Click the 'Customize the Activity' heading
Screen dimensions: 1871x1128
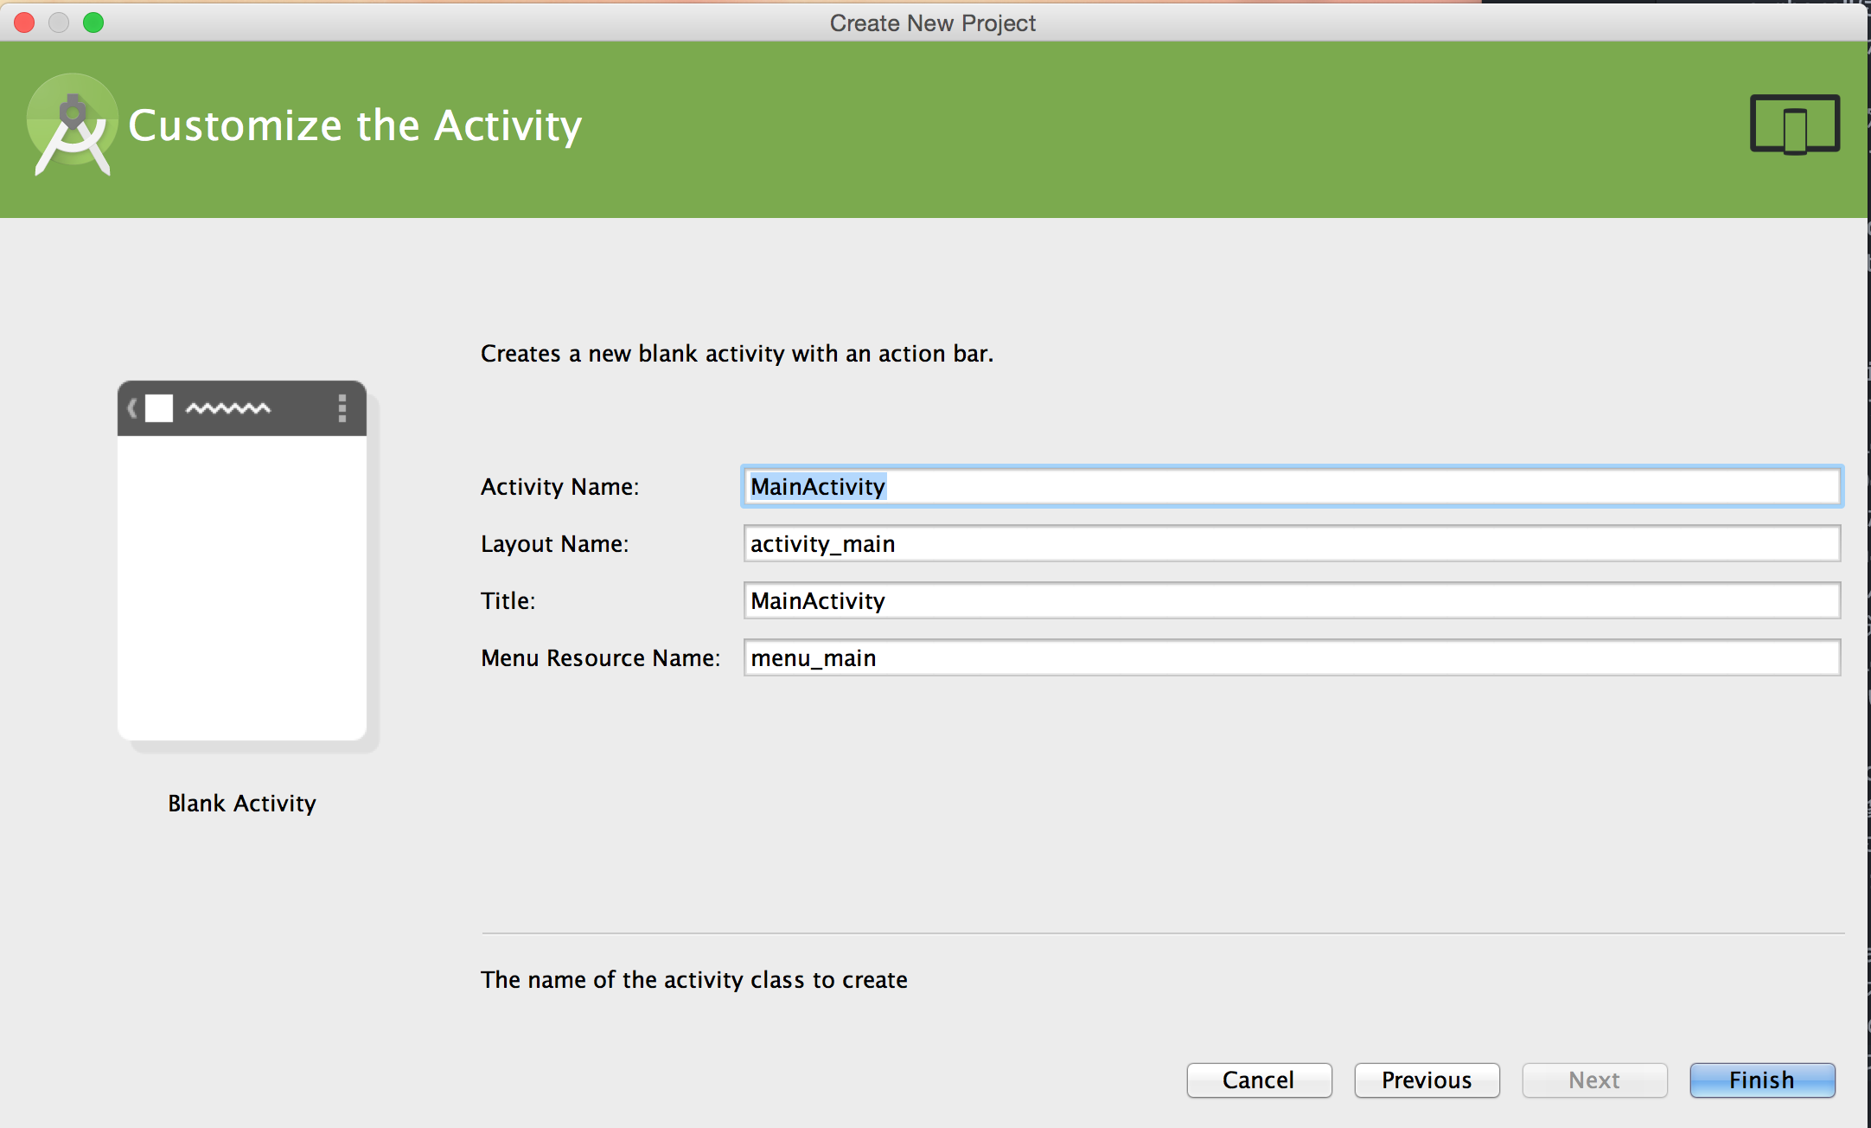(355, 126)
